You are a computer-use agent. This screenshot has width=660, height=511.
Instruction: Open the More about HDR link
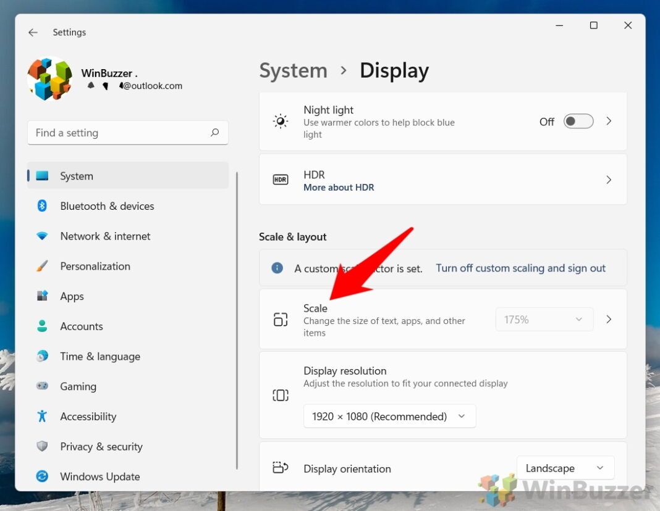(x=339, y=188)
